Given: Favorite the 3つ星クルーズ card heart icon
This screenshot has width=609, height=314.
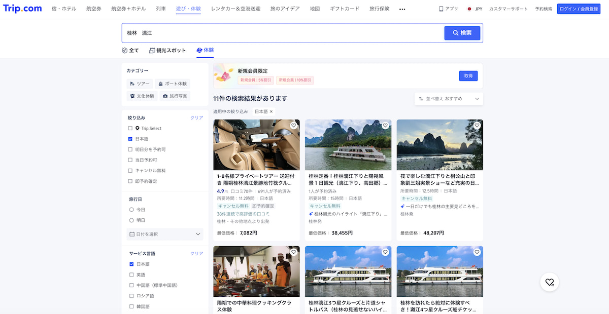Looking at the screenshot, I should click(385, 252).
